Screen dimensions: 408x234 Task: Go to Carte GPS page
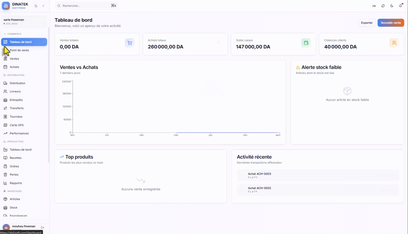17,125
